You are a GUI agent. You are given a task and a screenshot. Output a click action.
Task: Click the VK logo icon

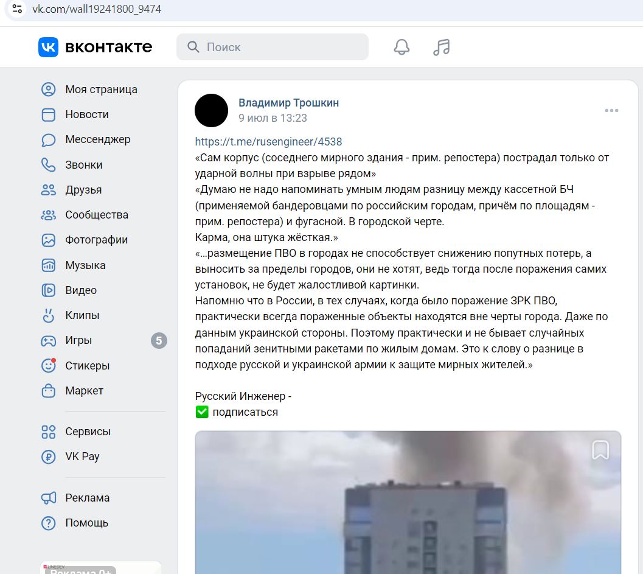pos(48,47)
